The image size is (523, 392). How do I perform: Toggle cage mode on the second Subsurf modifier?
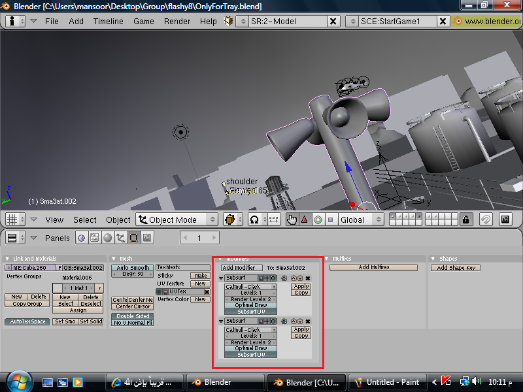pyautogui.click(x=284, y=321)
